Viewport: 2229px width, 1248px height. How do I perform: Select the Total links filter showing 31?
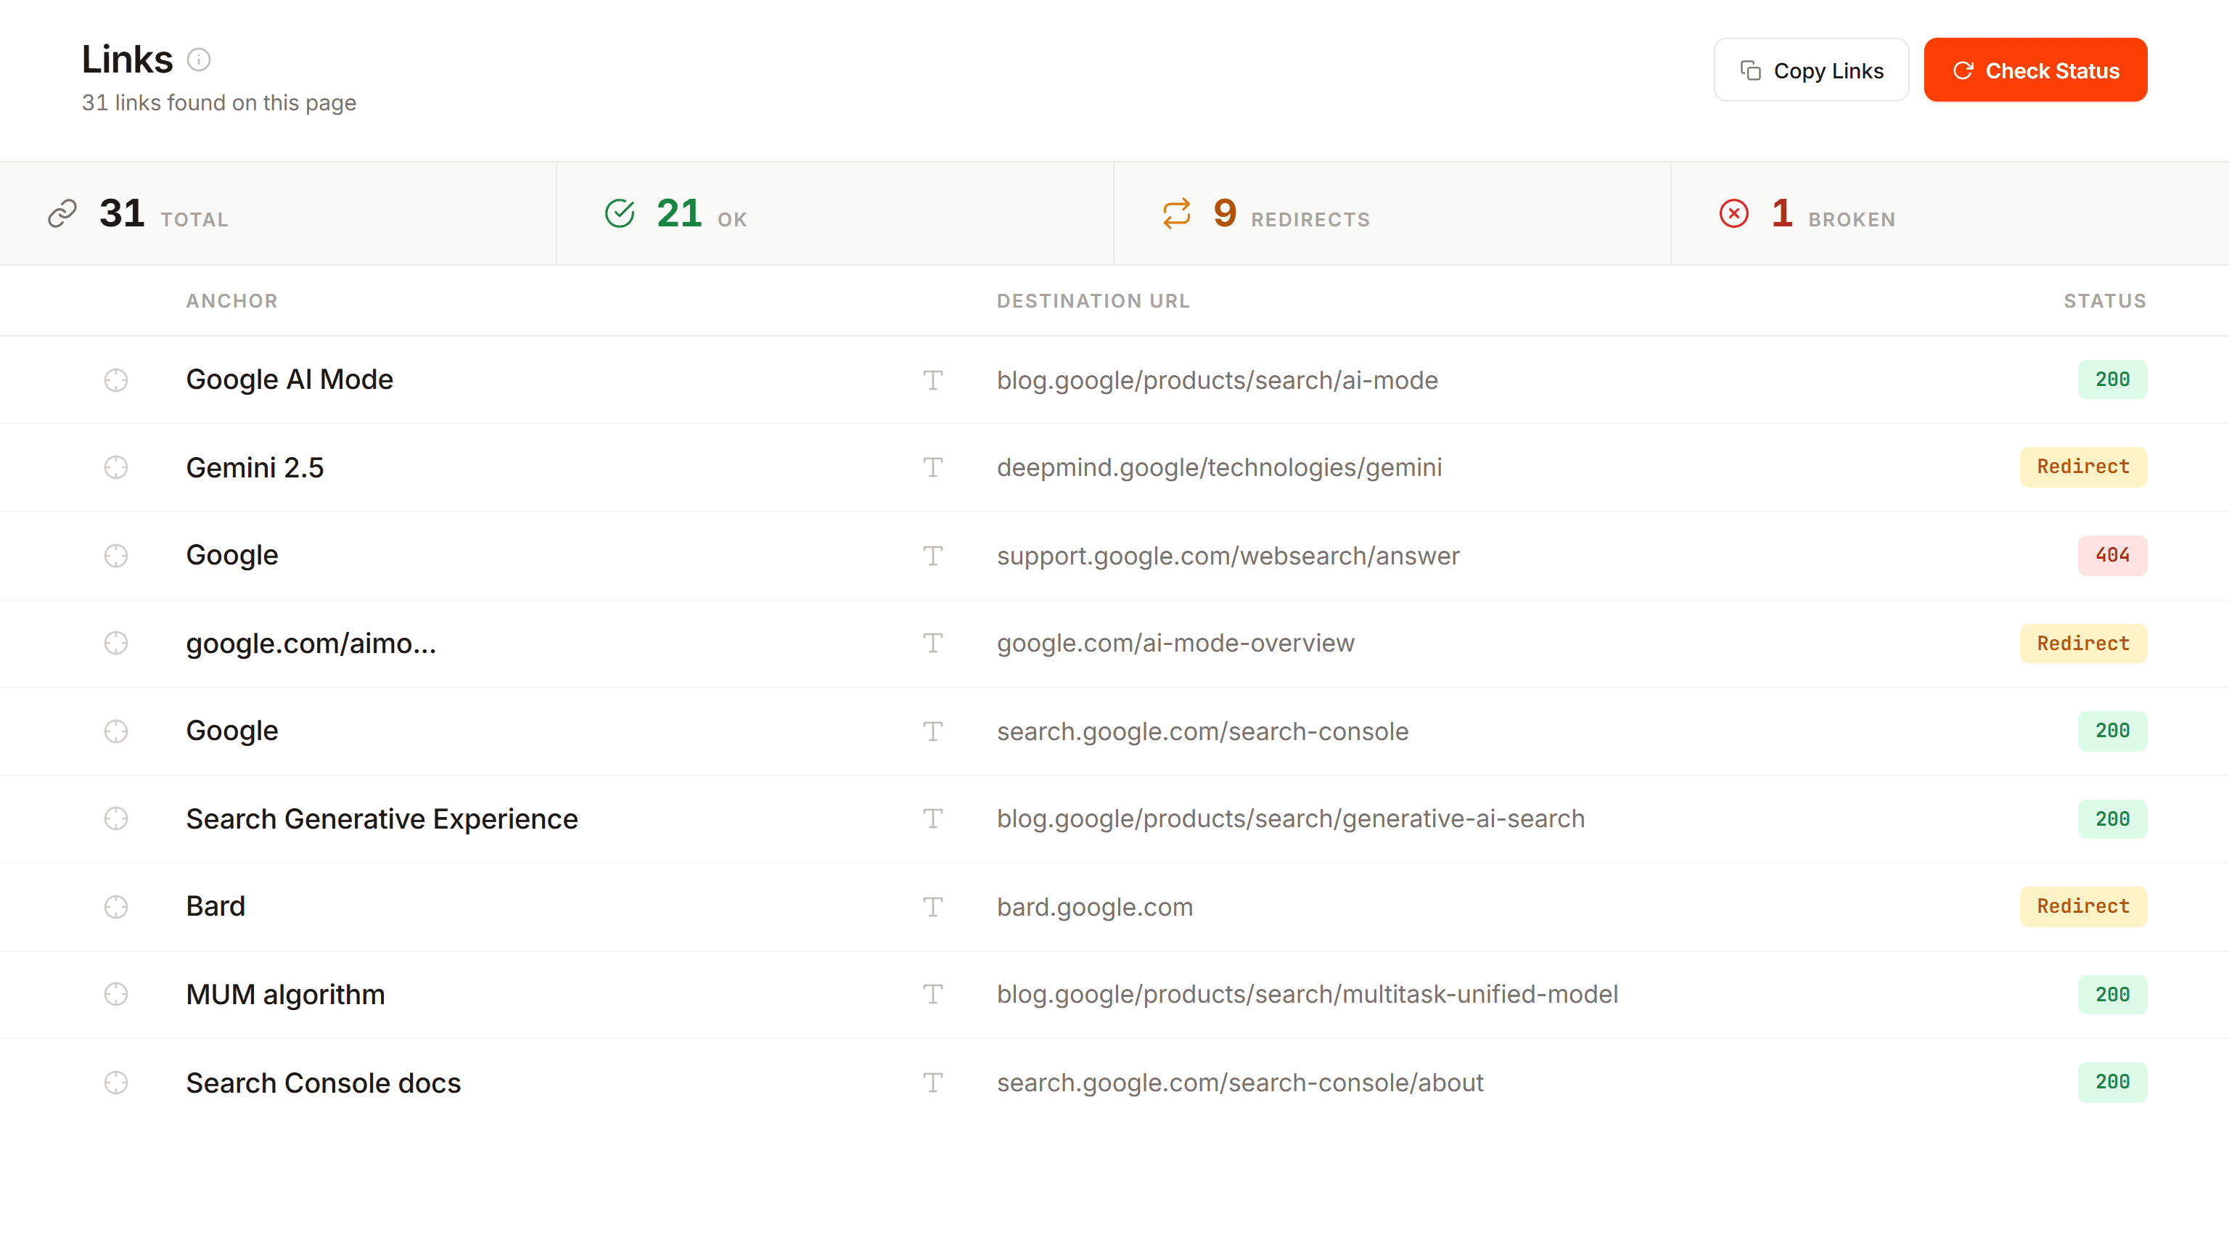tap(278, 214)
